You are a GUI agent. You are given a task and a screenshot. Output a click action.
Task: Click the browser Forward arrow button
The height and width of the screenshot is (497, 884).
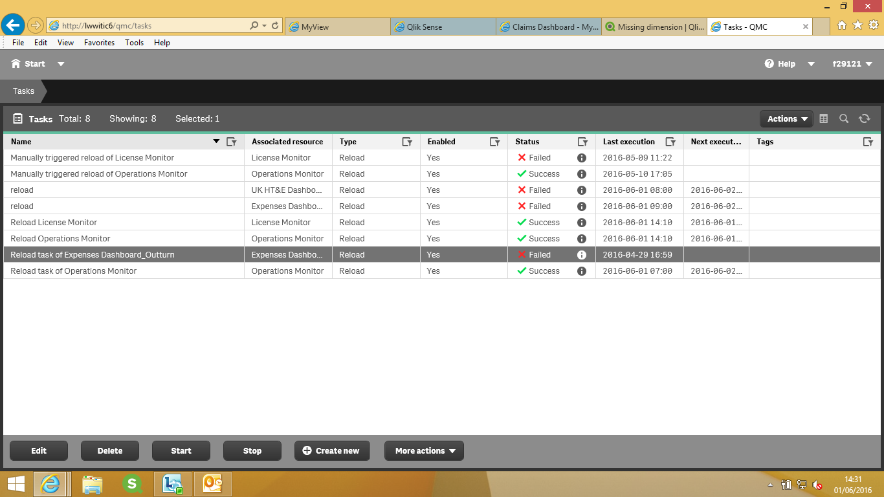[x=35, y=26]
